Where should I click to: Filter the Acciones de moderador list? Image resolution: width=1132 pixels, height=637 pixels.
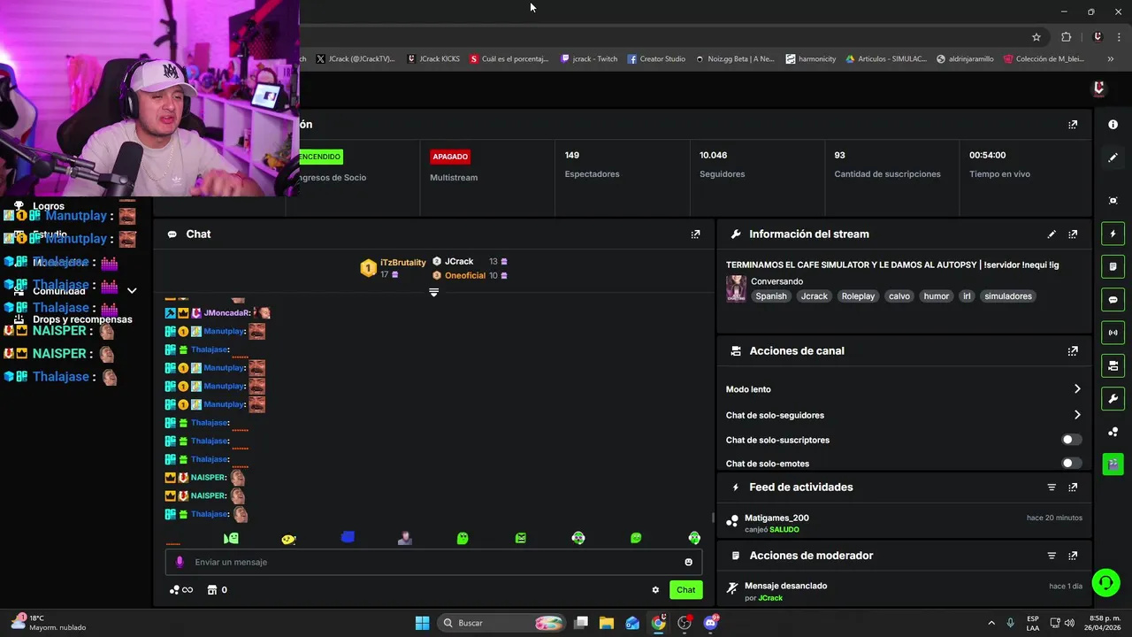(1052, 556)
